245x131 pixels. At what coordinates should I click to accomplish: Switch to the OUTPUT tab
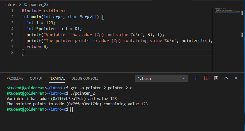(x=36, y=78)
